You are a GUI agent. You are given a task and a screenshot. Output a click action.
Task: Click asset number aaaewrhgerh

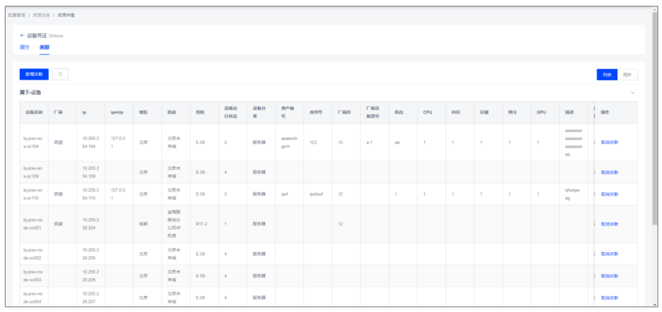point(289,142)
